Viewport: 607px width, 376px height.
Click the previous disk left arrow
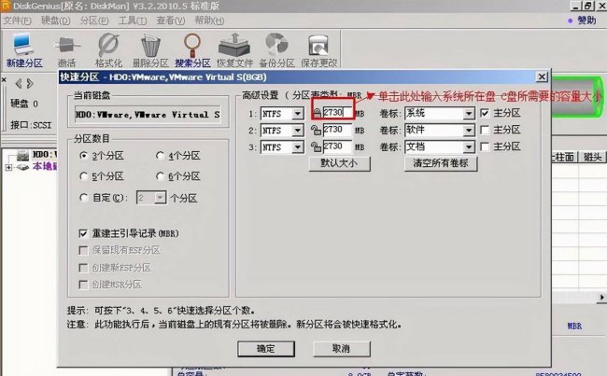pos(19,83)
